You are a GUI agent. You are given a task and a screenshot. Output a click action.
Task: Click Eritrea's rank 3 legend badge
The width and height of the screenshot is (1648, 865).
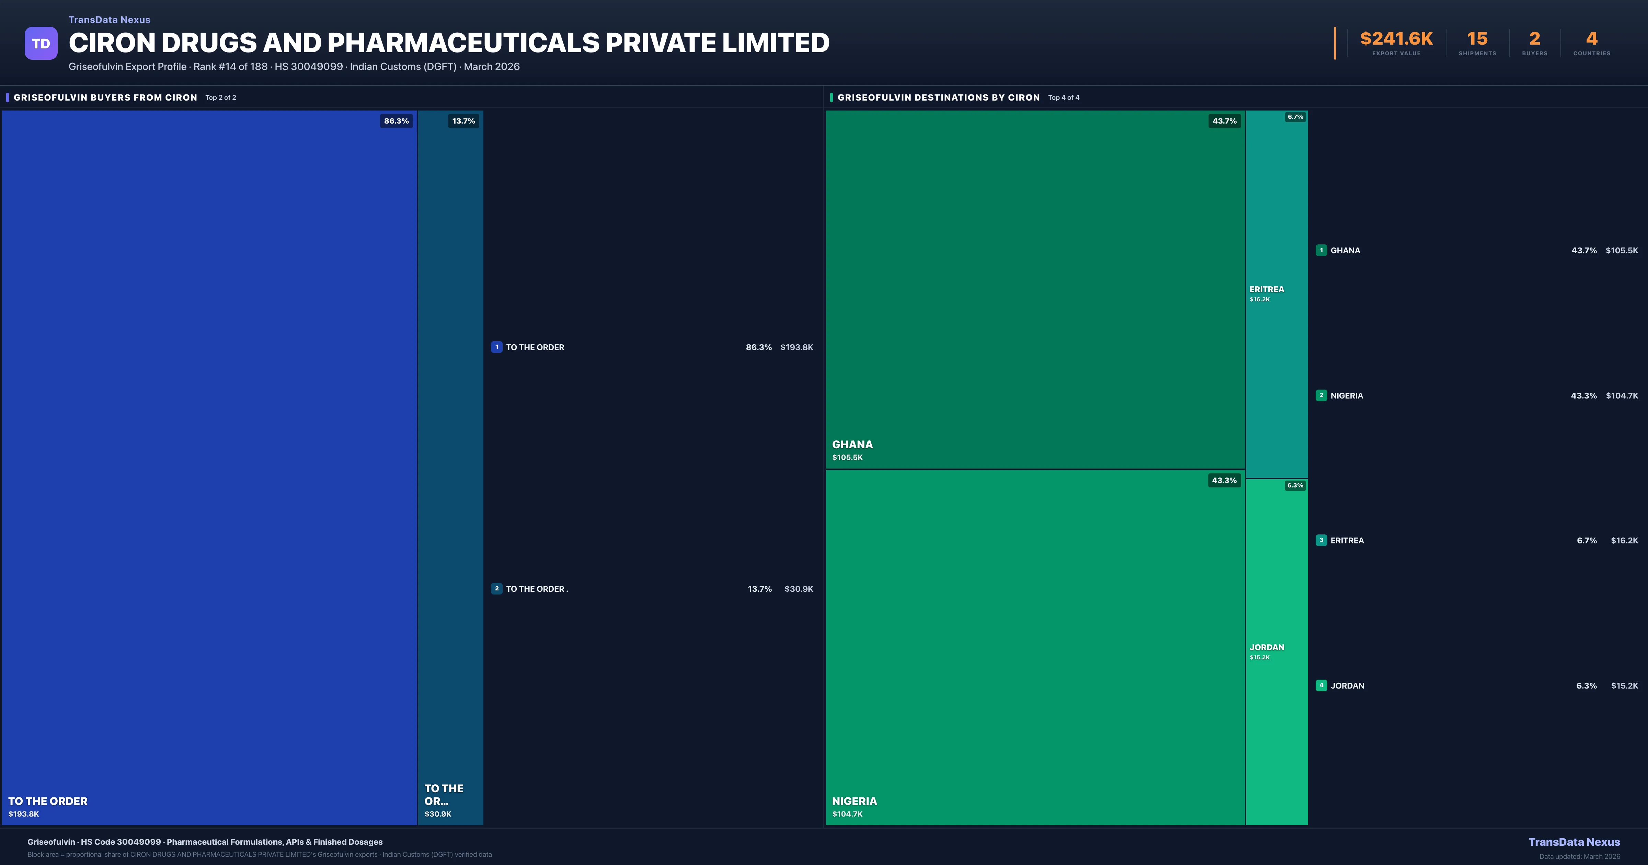1321,541
